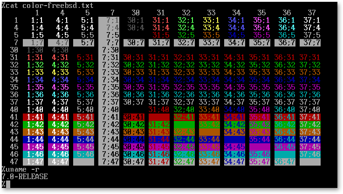Click the "4;7" reverse-video cell
The width and height of the screenshot is (343, 194).
coord(58,43)
